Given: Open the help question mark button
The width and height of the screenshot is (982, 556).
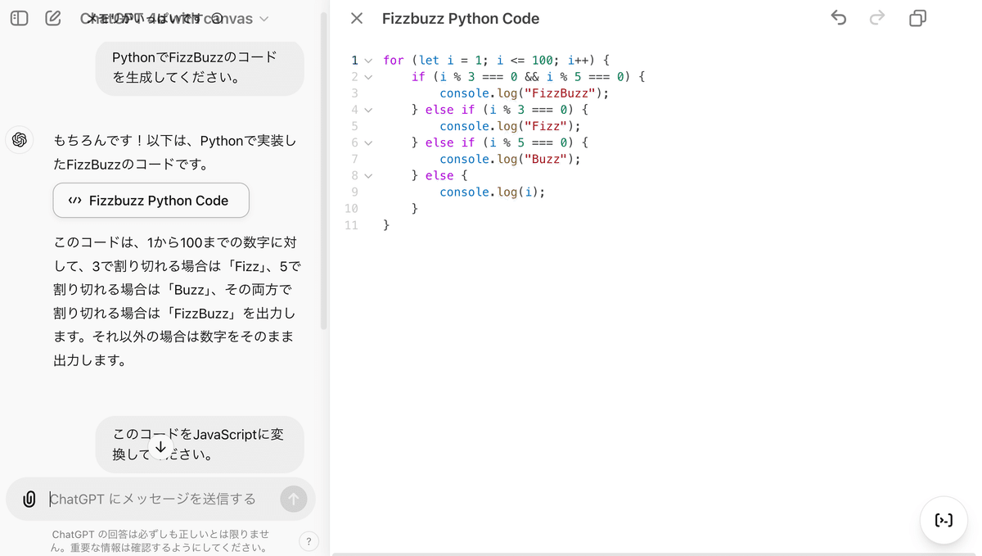Looking at the screenshot, I should click(x=309, y=541).
